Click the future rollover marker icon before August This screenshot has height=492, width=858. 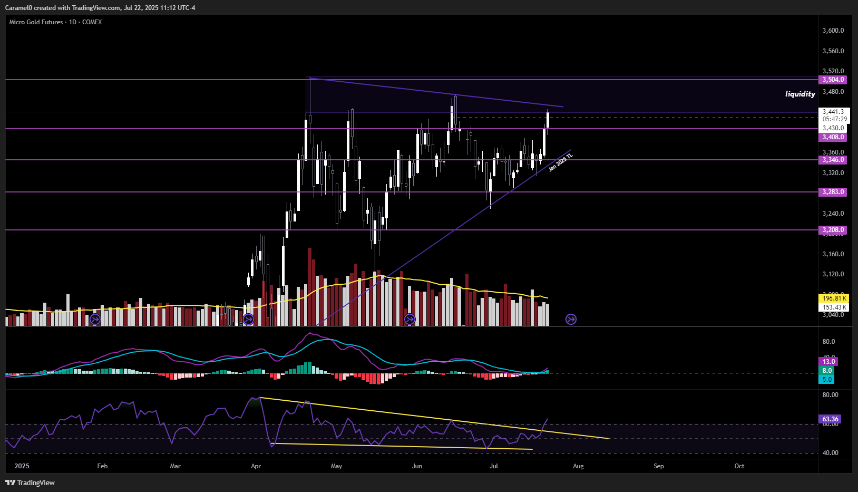click(571, 319)
